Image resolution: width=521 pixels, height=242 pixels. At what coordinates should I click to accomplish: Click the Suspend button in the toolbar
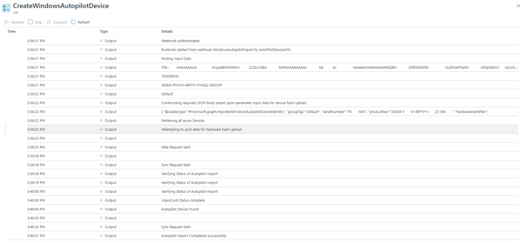pyautogui.click(x=57, y=22)
